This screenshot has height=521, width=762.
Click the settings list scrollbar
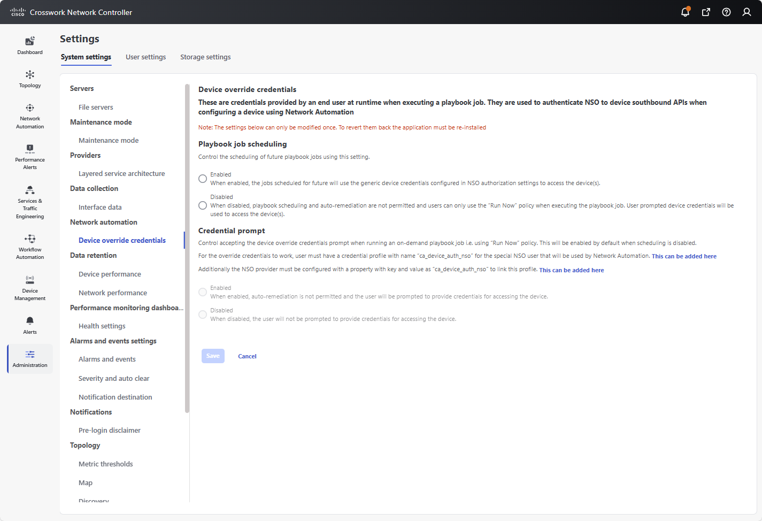tap(187, 248)
